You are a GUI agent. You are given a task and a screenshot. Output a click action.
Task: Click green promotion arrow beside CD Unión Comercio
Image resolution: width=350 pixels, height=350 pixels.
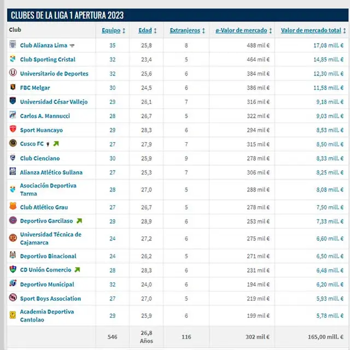coord(77,270)
